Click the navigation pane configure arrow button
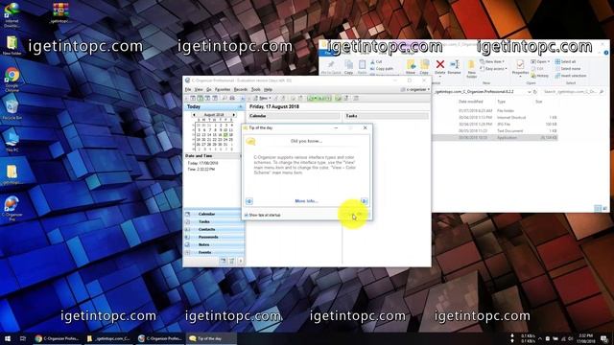Image resolution: width=614 pixels, height=345 pixels. click(x=241, y=261)
